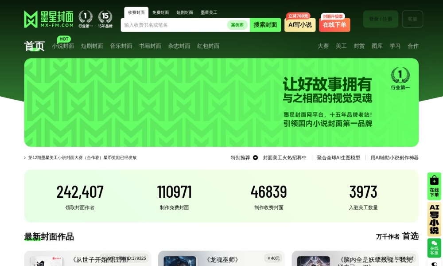Click the round icon beside 特别推荐

pyautogui.click(x=256, y=158)
